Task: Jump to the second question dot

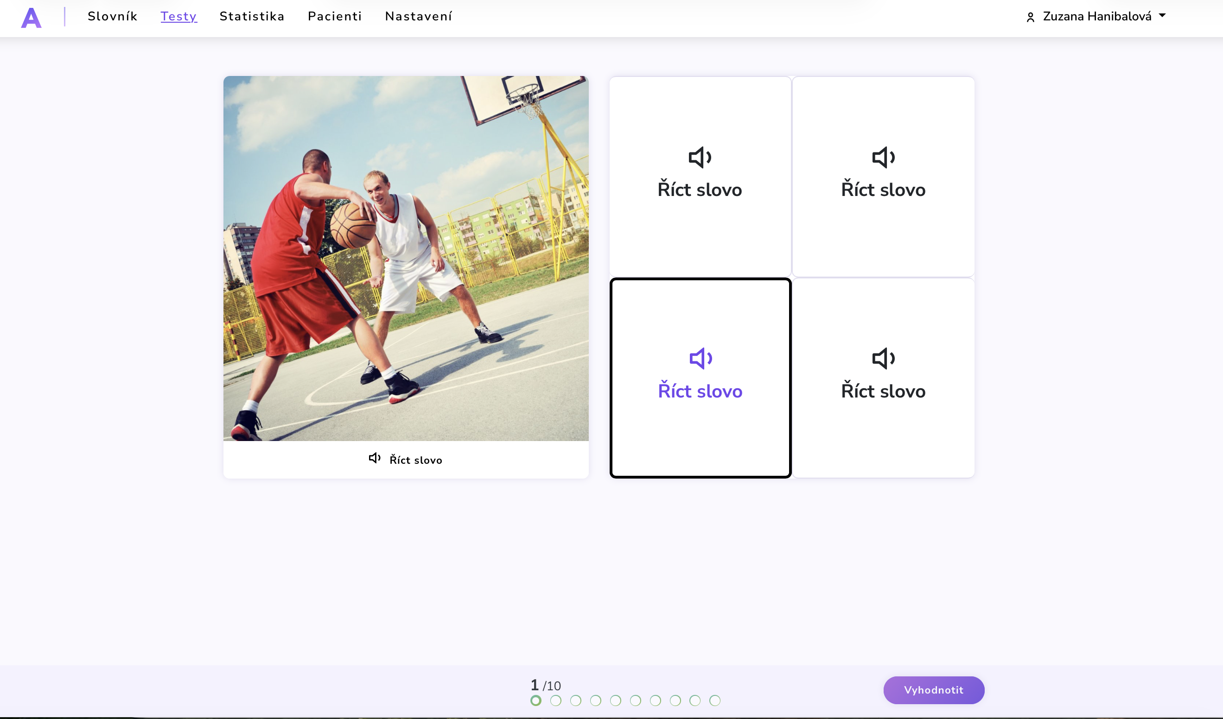Action: coord(556,700)
